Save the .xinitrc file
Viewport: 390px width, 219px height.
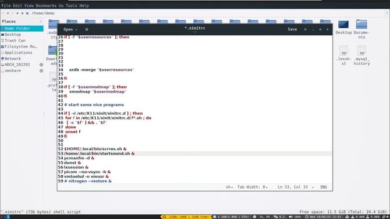pyautogui.click(x=292, y=29)
